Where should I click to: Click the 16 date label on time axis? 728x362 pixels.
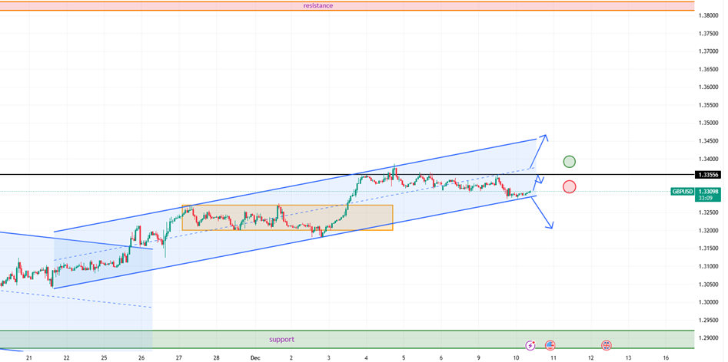(666, 357)
